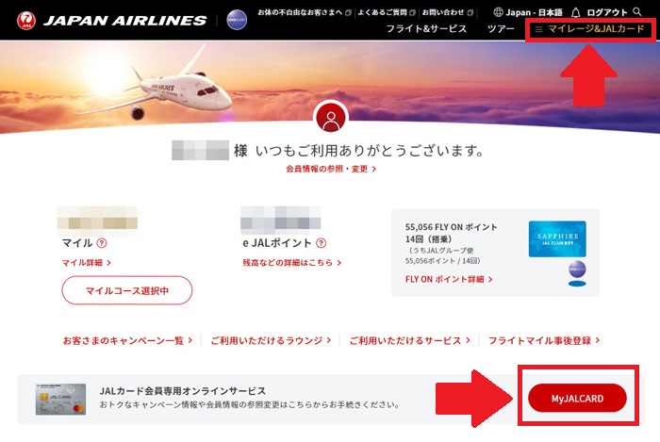
Task: Click the help icon next to e JALポイント
Action: [x=321, y=243]
